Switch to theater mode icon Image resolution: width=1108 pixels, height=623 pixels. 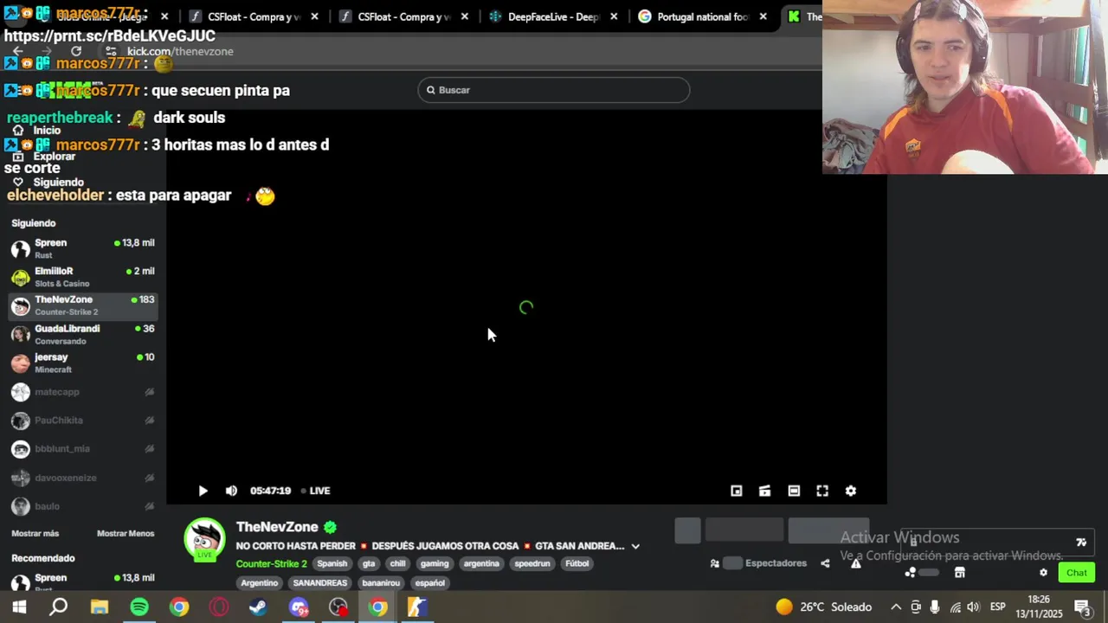(794, 491)
